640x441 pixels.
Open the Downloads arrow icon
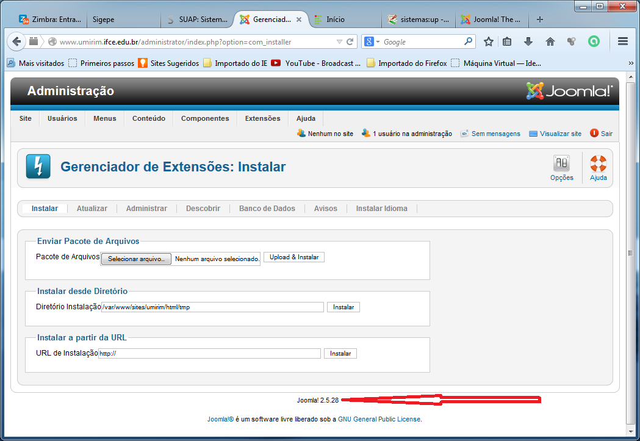528,41
